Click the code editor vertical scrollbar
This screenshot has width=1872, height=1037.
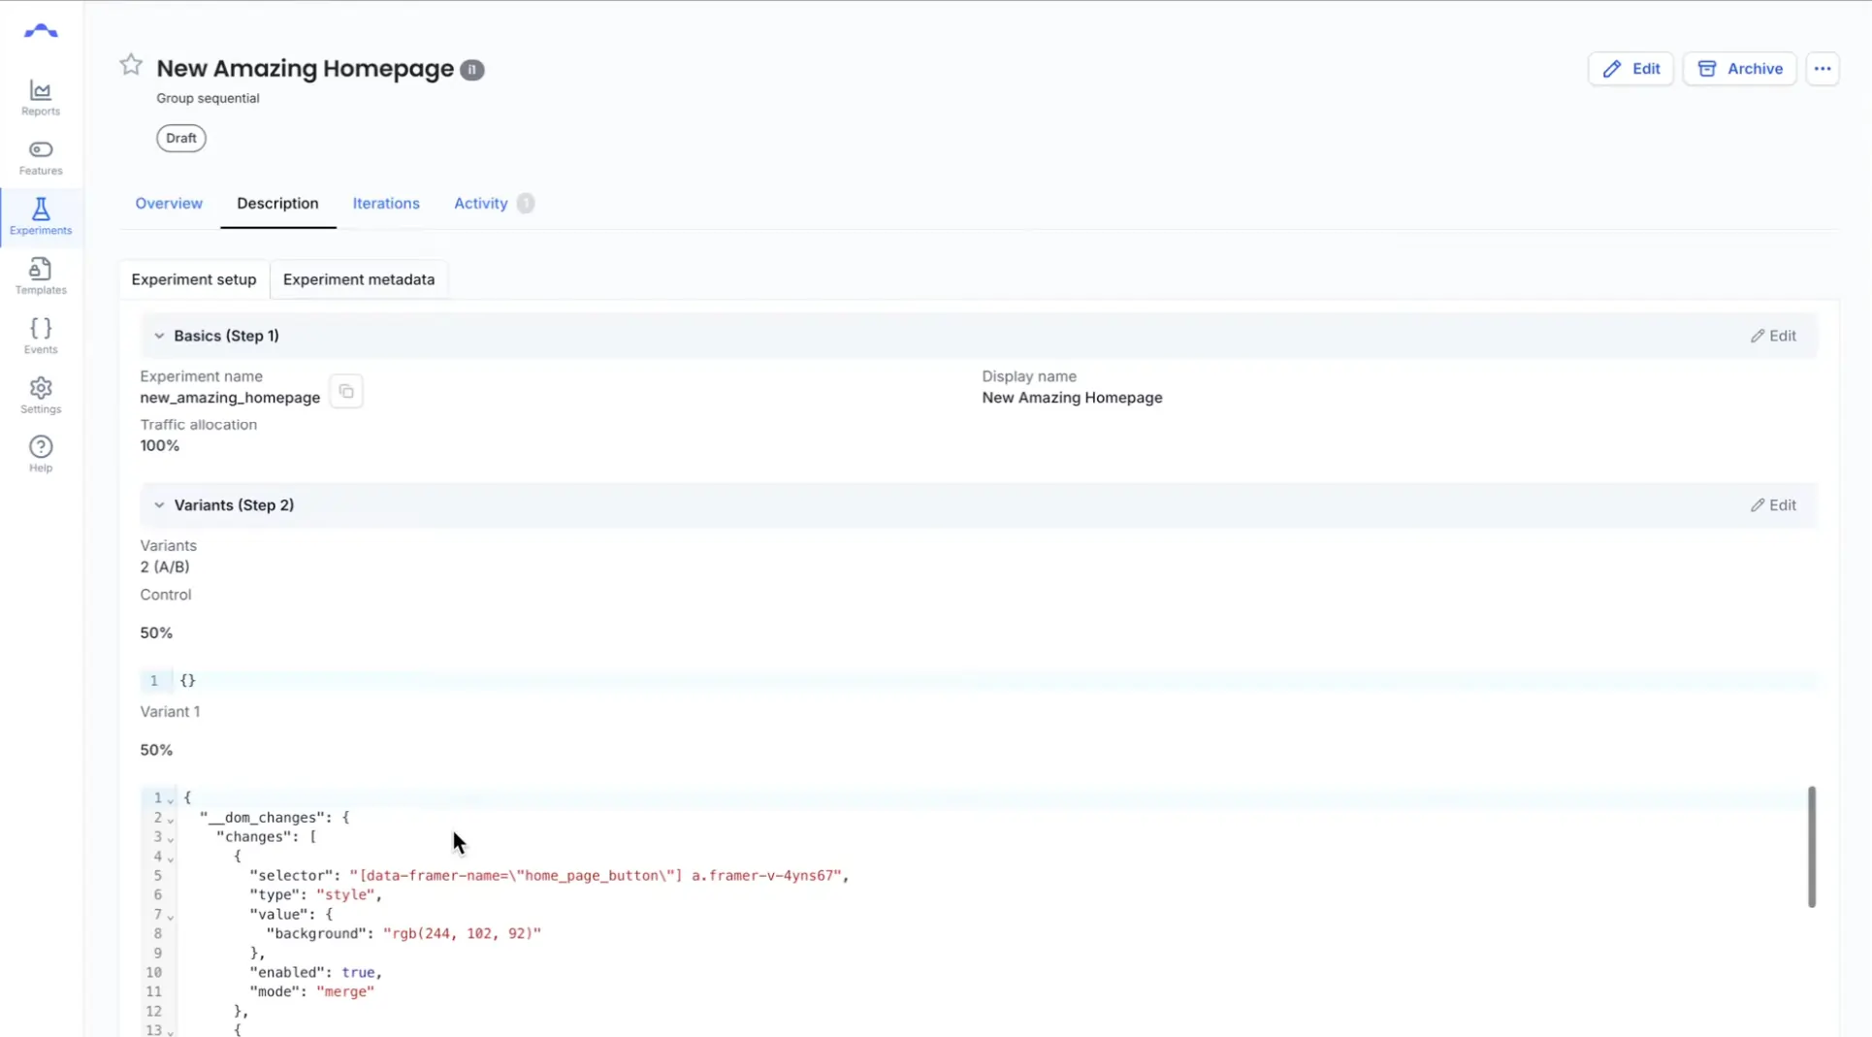(1810, 846)
